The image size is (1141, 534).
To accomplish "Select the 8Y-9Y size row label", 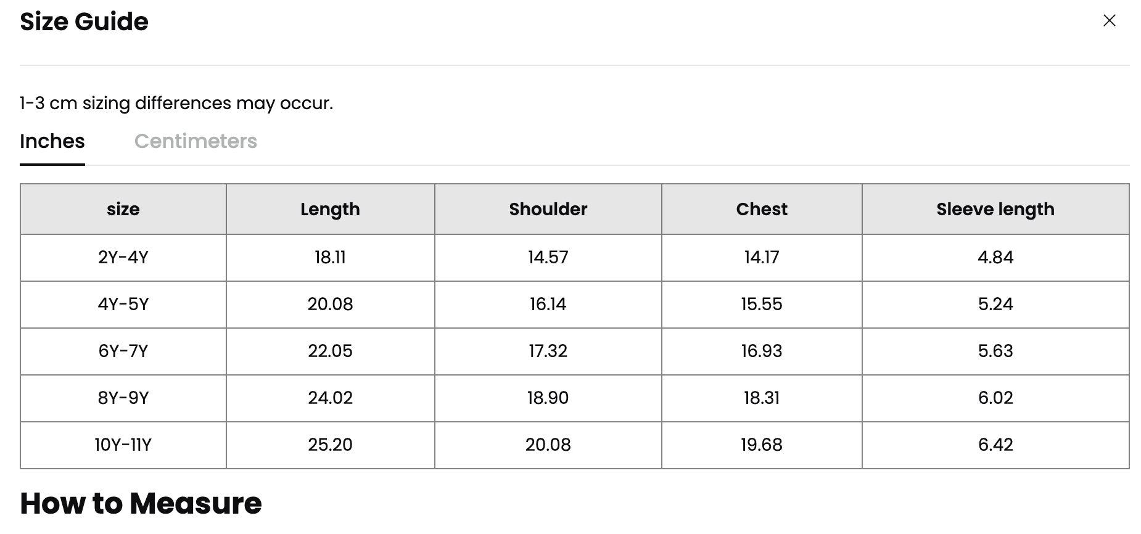I will [x=123, y=398].
